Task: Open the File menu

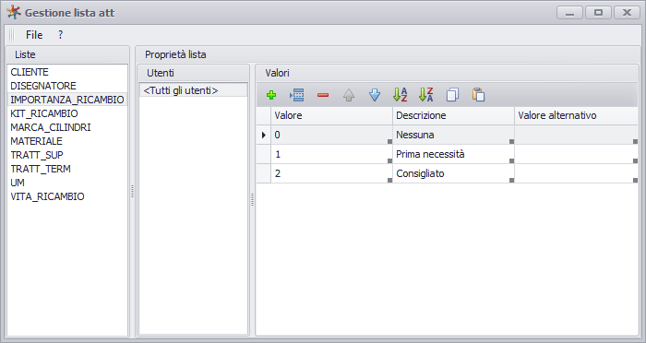Action: (x=34, y=35)
